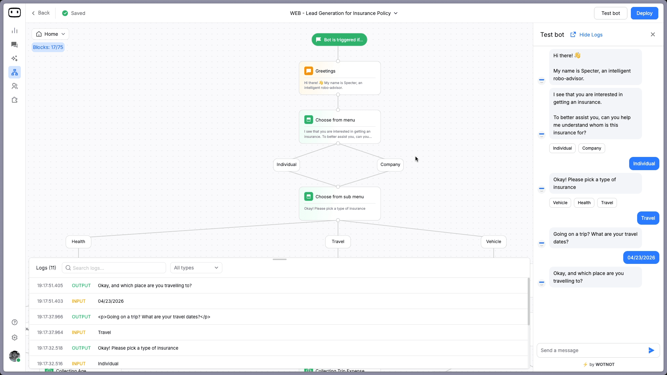
Task: Open the contacts people icon
Action: coord(15,86)
